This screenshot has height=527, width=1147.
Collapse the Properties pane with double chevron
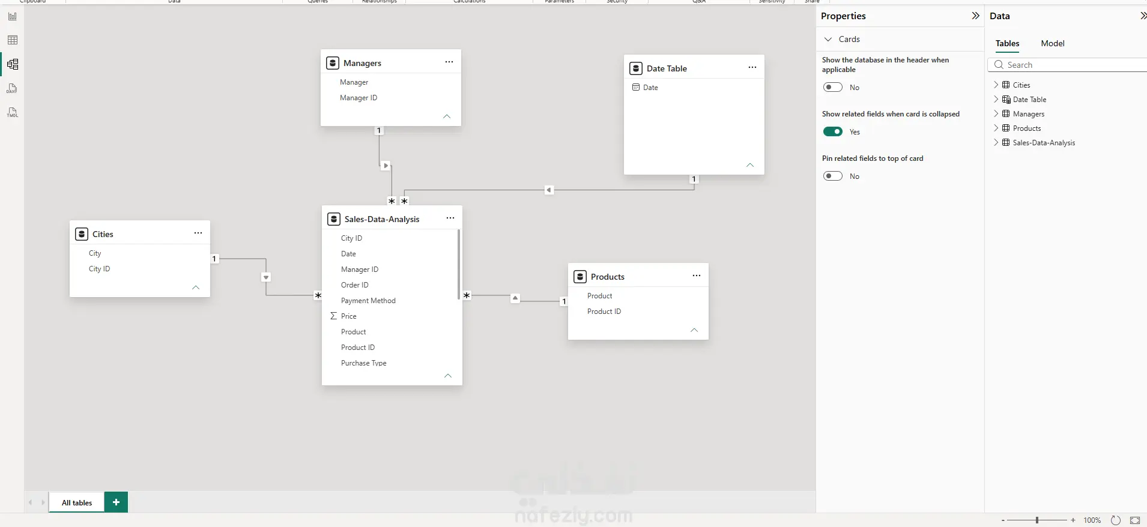(x=975, y=16)
